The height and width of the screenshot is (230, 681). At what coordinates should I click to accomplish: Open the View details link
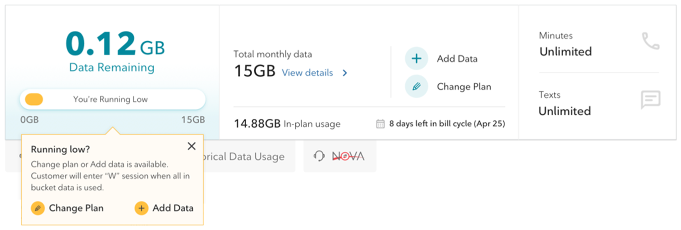[307, 73]
